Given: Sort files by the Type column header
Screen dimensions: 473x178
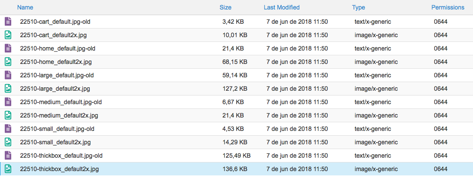Looking at the screenshot, I should (x=359, y=7).
